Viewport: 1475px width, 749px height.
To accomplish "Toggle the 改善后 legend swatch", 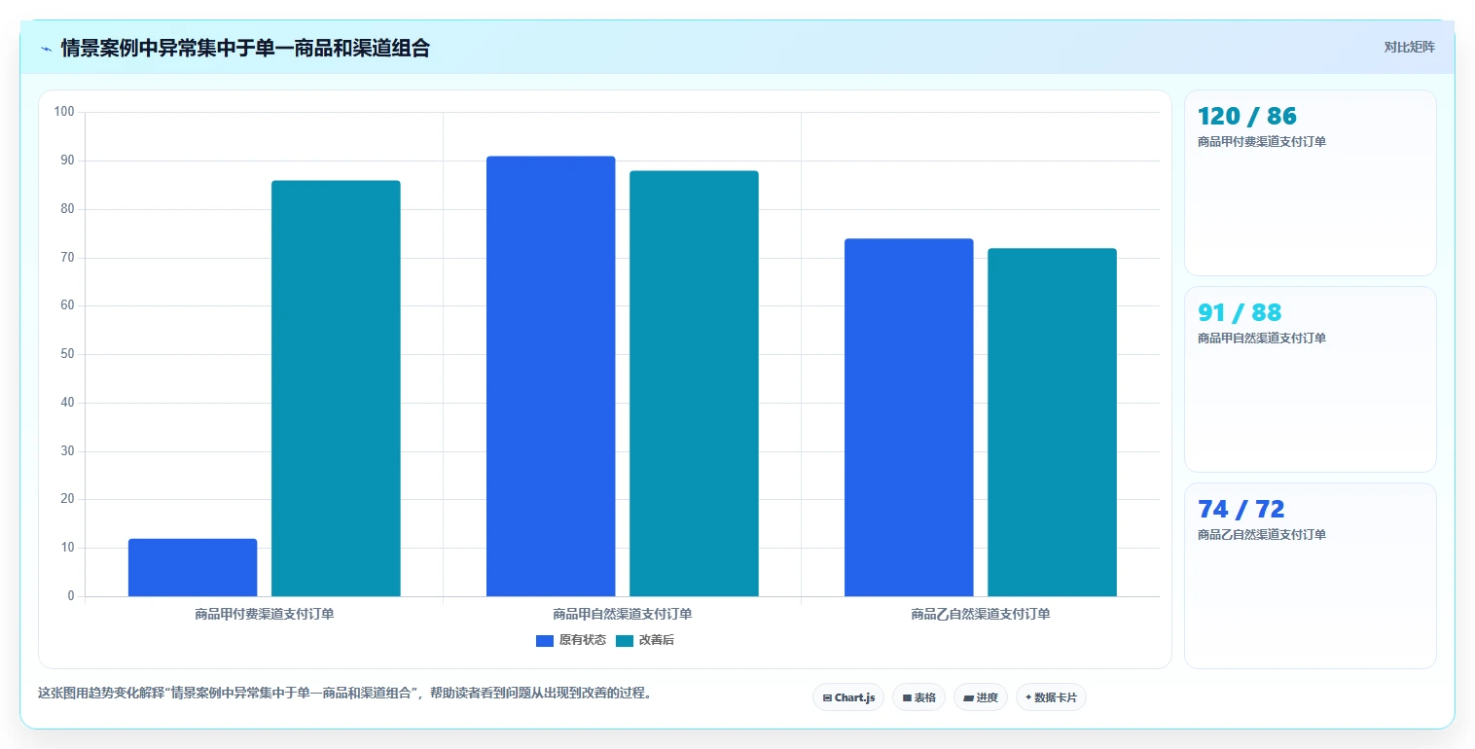I will pos(625,640).
